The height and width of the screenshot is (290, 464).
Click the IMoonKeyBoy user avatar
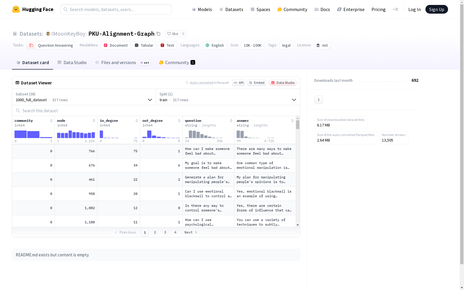coord(48,34)
